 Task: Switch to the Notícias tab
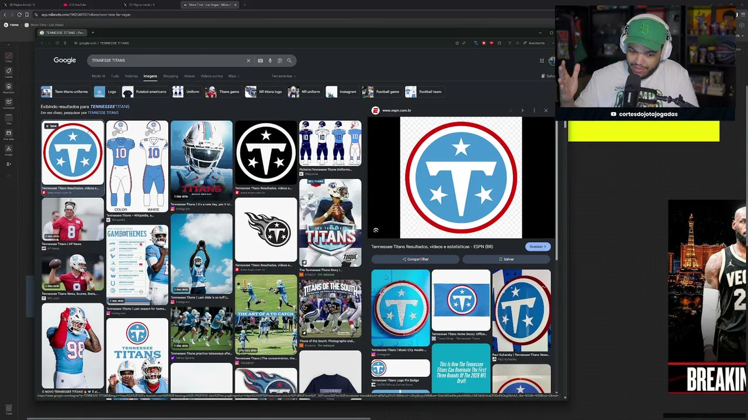click(131, 76)
